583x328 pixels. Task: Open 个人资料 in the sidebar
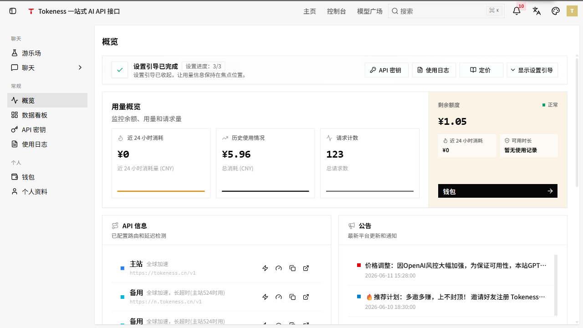coord(47,192)
